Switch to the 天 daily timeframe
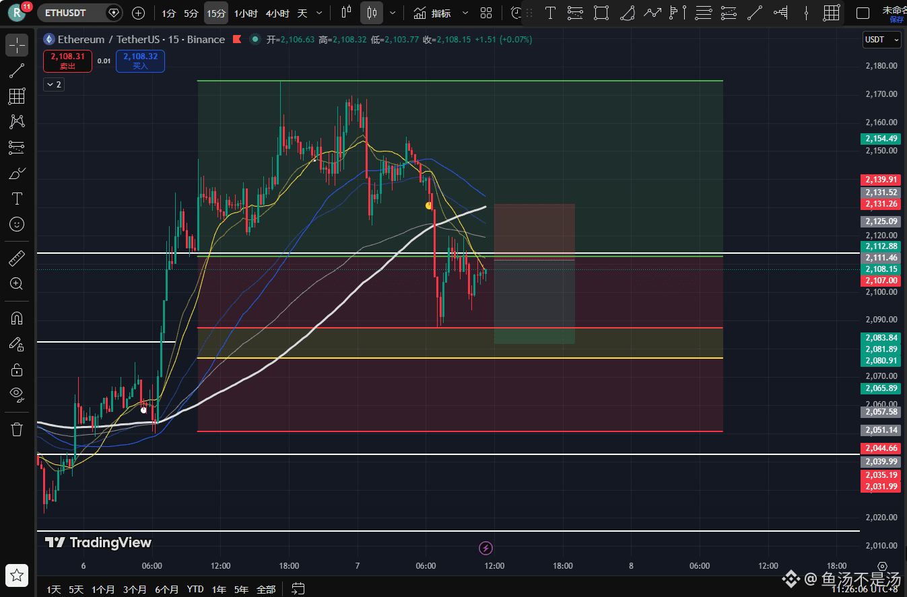 coord(302,13)
